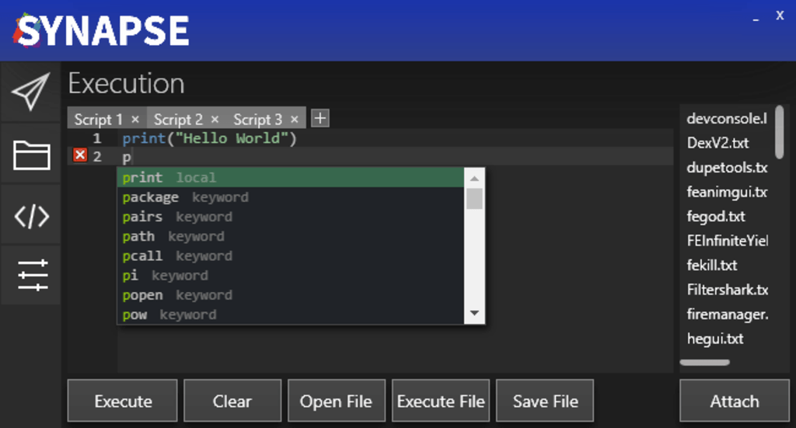Click the Synapse logo
This screenshot has width=796, height=428.
point(102,31)
